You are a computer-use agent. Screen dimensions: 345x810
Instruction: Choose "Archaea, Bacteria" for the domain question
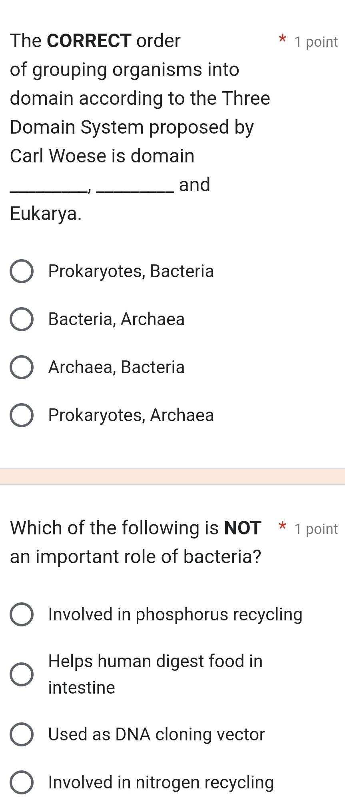tap(22, 367)
